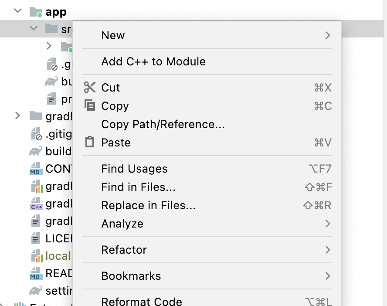This screenshot has height=306, width=387.
Task: Click the CONTRIBUTING markdown file icon
Action: tap(36, 169)
